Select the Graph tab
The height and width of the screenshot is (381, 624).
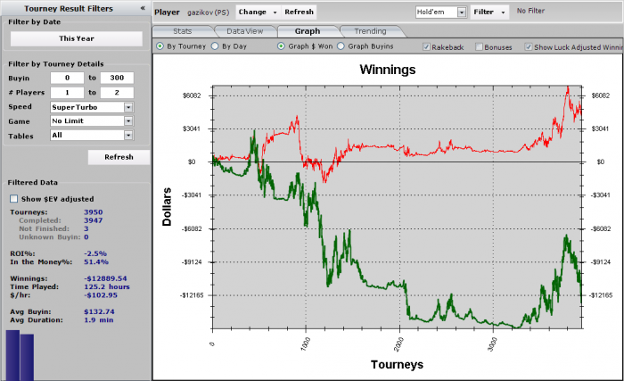(308, 31)
